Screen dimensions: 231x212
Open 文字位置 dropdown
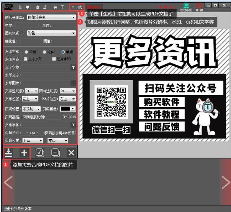point(30,99)
